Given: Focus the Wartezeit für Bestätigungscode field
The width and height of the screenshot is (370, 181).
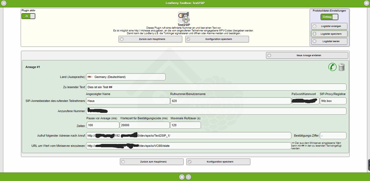Looking at the screenshot, I should (145, 125).
